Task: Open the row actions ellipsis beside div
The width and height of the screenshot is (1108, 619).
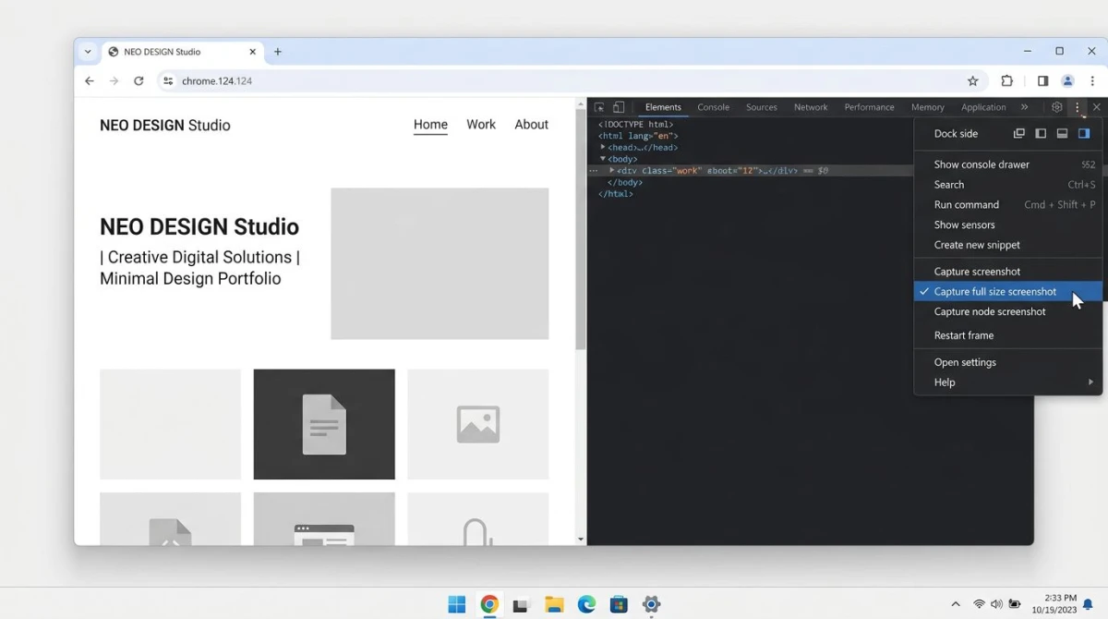Action: (x=594, y=170)
